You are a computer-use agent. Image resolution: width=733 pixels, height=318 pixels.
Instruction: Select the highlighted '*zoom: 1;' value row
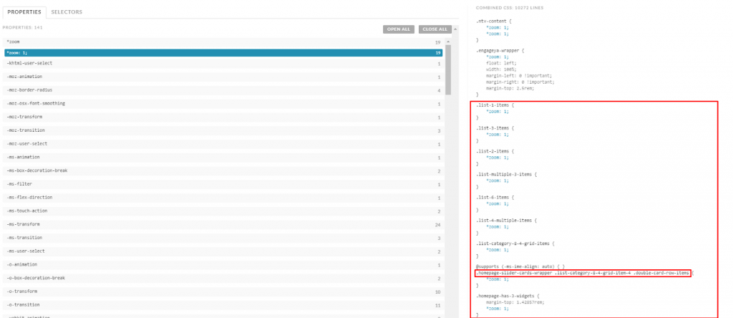point(223,53)
